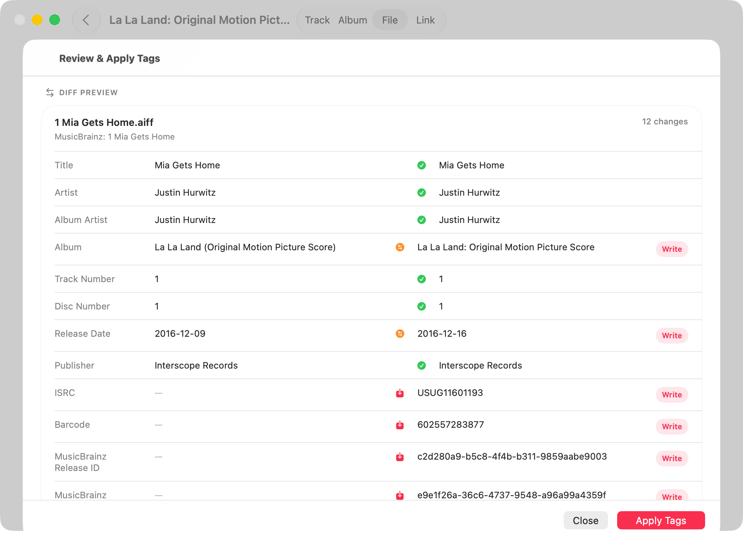
Task: Click the red add icon in ISRC row
Action: (400, 393)
